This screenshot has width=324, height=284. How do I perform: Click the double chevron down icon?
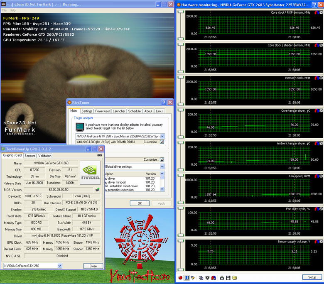207,278
